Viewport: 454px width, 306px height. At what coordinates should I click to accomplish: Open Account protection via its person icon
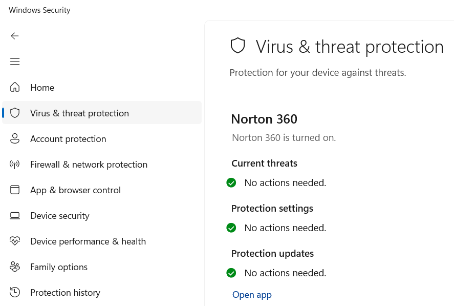[x=15, y=138]
